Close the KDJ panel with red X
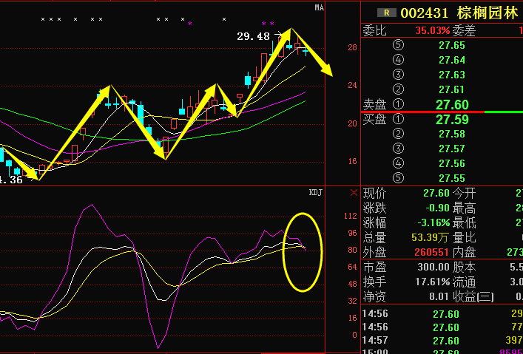The width and height of the screenshot is (523, 354). coord(354,192)
